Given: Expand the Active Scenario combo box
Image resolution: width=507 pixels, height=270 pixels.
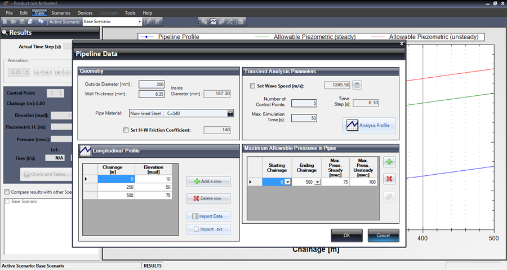Looking at the screenshot, I should click(139, 21).
